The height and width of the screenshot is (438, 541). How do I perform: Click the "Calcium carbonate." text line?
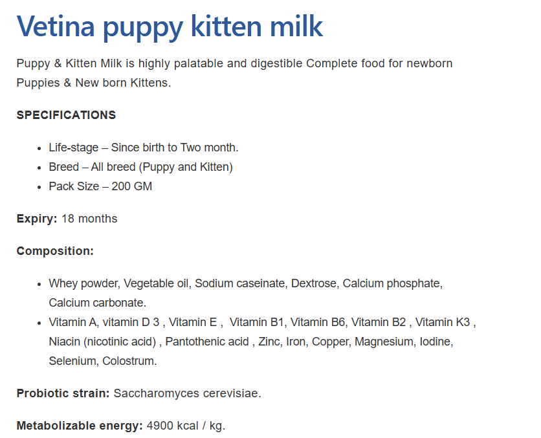[97, 303]
